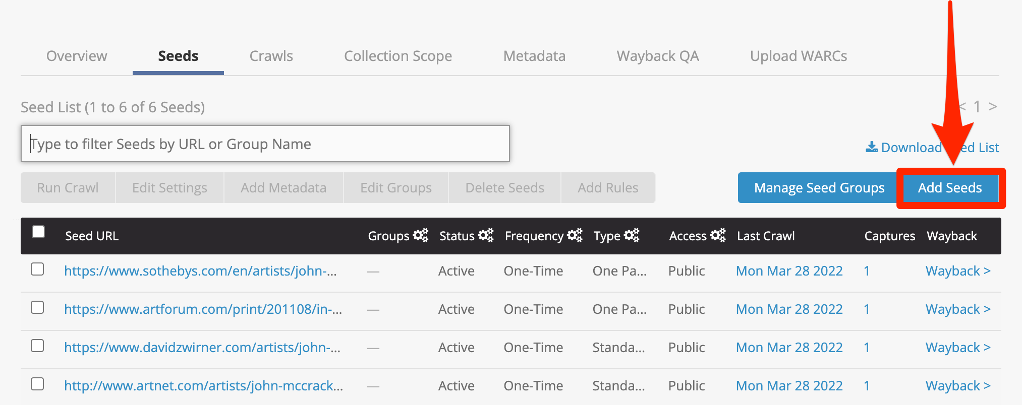Check the sothebys.com seed checkbox

[x=37, y=269]
